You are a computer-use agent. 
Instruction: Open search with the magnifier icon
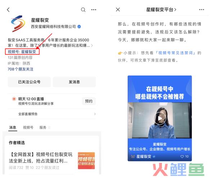click(x=83, y=10)
